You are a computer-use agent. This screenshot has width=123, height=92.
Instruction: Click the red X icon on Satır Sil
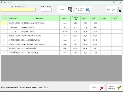click(102, 88)
